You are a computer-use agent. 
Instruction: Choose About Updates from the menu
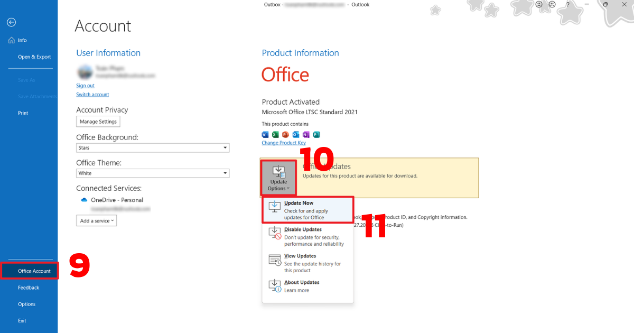(x=307, y=286)
